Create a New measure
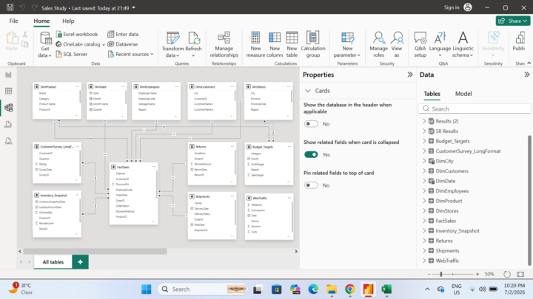Screen dimensions: 533x299 coord(255,44)
